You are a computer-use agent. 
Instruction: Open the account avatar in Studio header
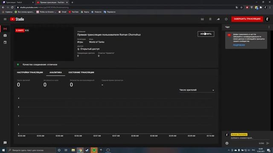[x=267, y=19]
